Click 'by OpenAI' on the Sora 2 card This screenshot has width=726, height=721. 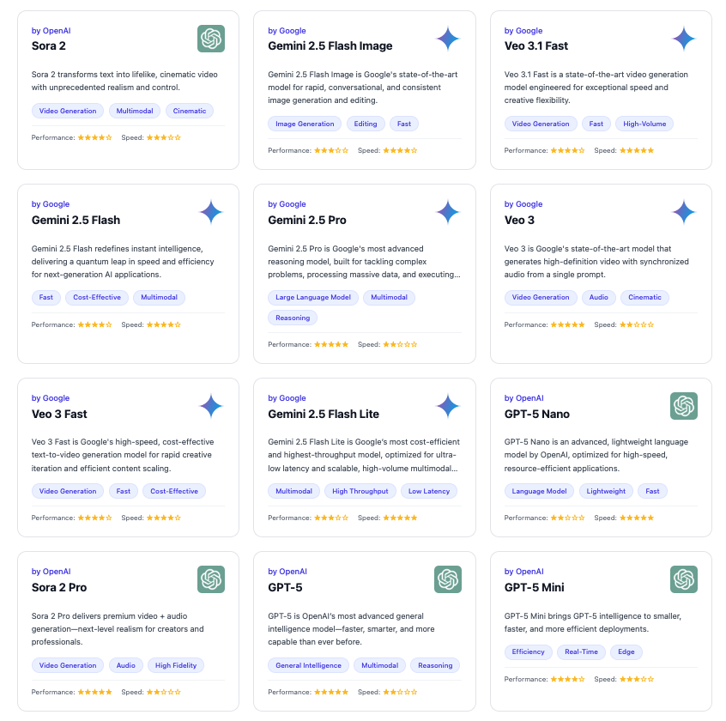coord(51,31)
